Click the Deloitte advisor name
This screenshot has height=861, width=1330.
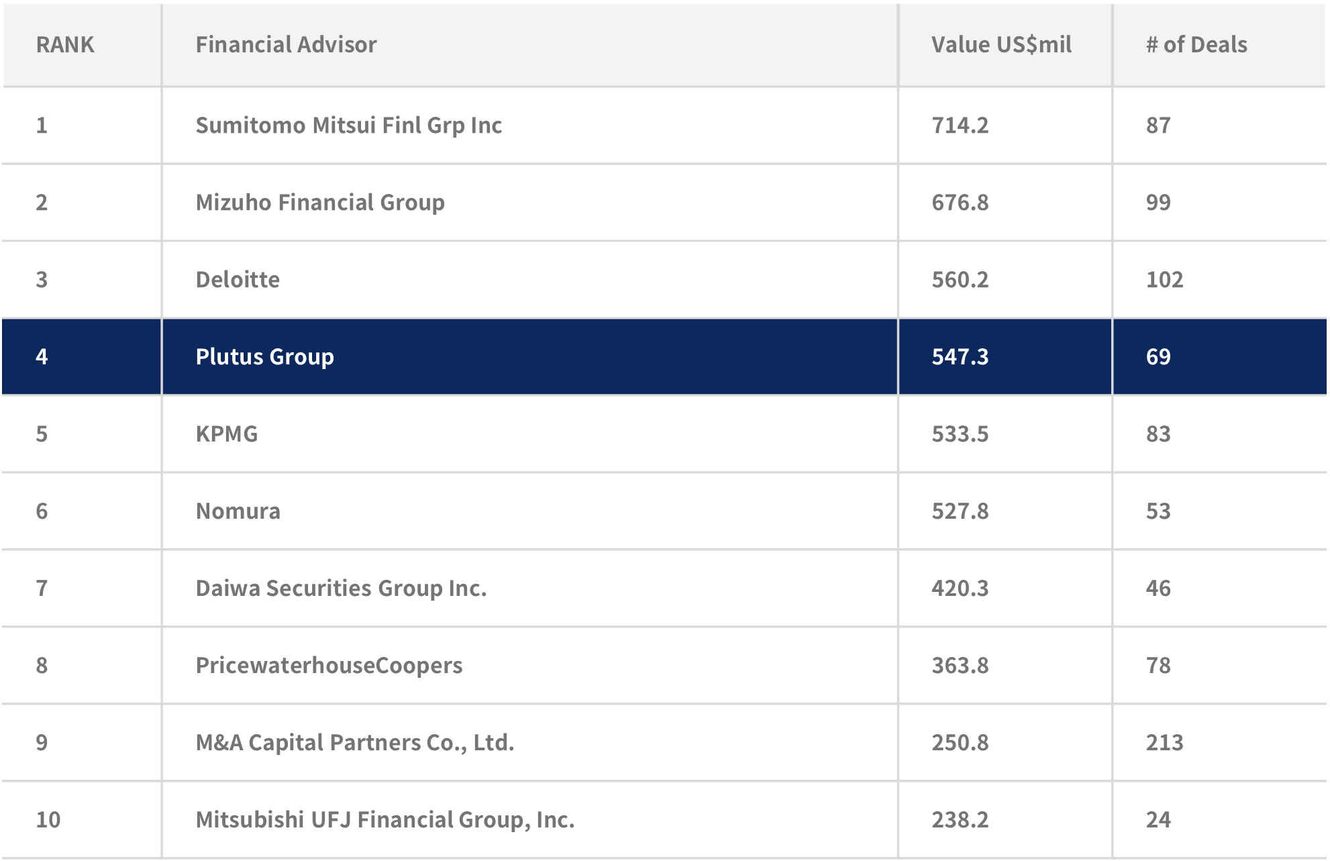[x=238, y=280]
